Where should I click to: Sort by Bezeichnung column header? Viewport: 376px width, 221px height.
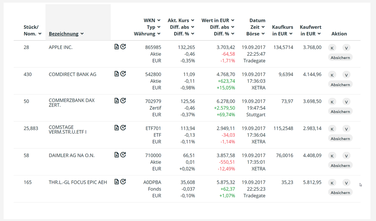click(64, 34)
